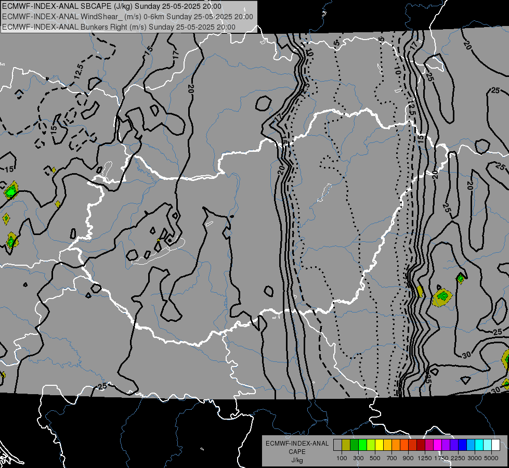Select the olive swatch in the CAPE legend

pos(346,445)
